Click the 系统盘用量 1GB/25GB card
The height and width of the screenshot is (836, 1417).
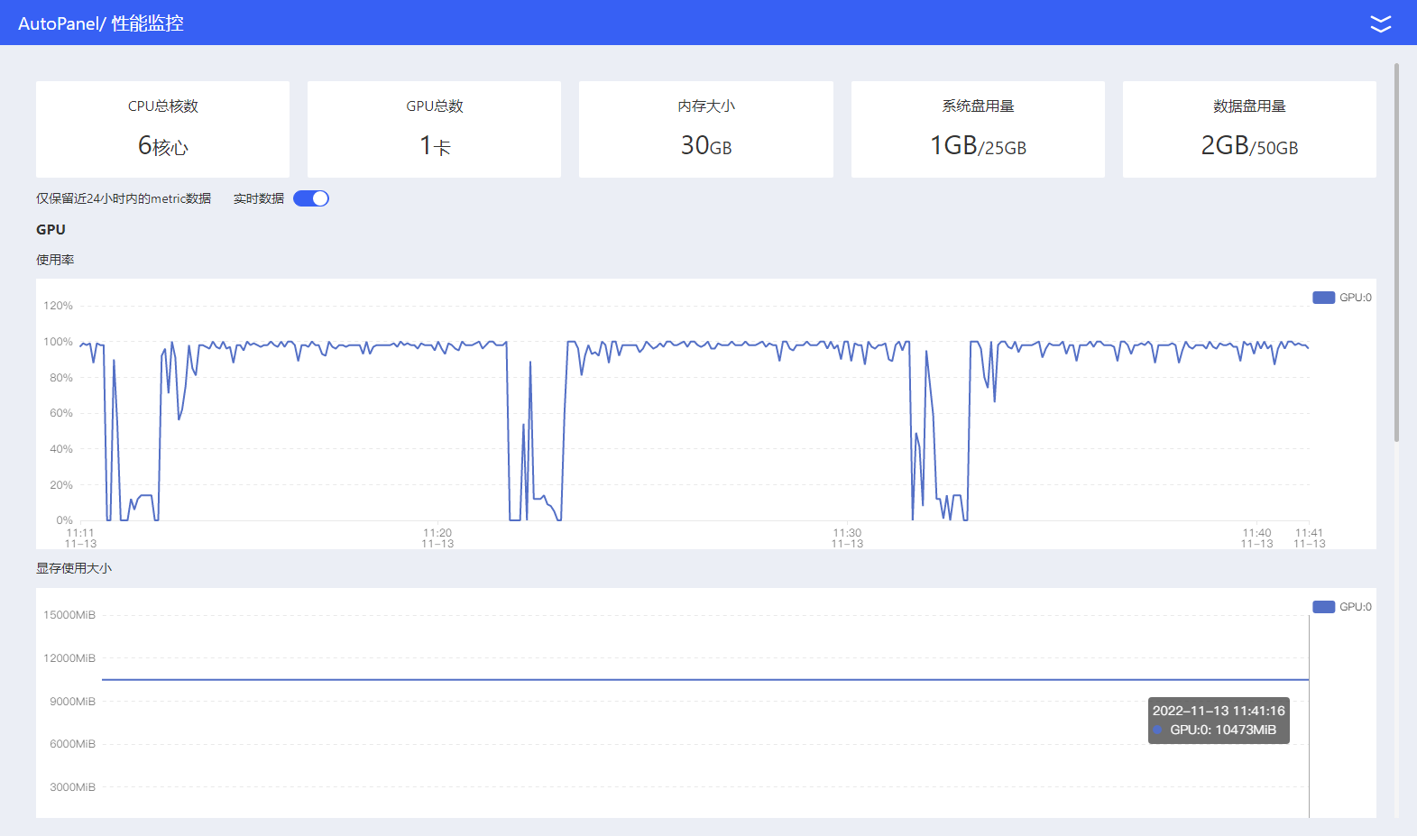[978, 129]
